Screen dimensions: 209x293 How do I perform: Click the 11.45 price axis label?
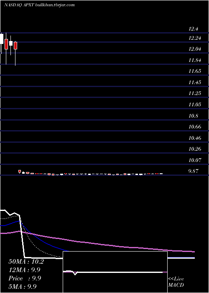[x=195, y=82]
